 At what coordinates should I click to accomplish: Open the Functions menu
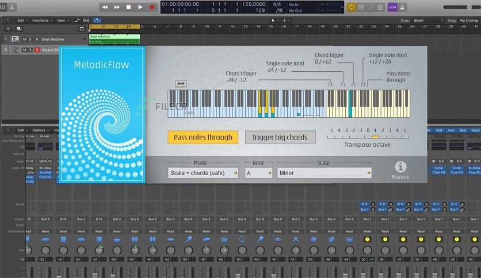(42, 21)
